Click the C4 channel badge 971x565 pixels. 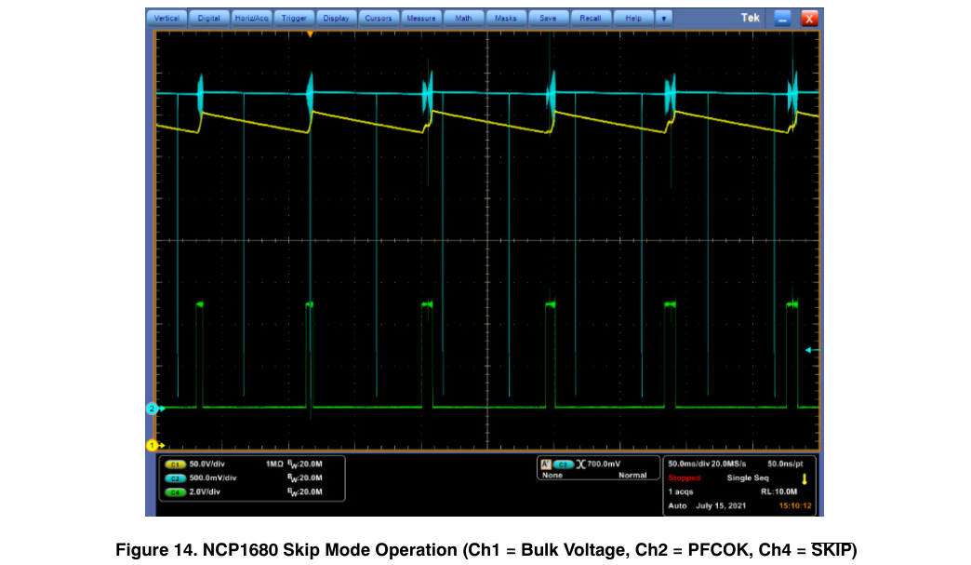(175, 492)
